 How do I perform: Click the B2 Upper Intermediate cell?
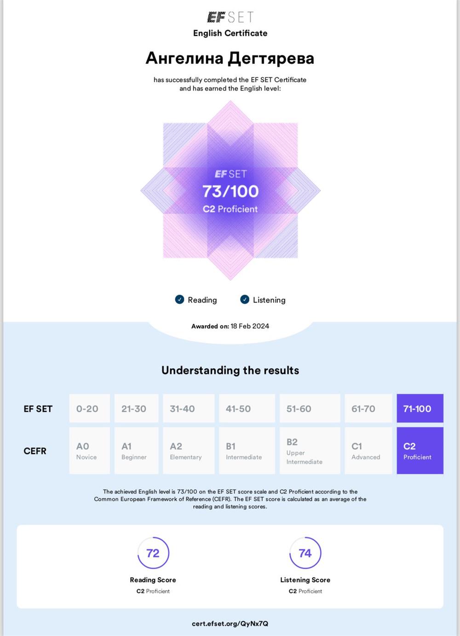(x=310, y=450)
